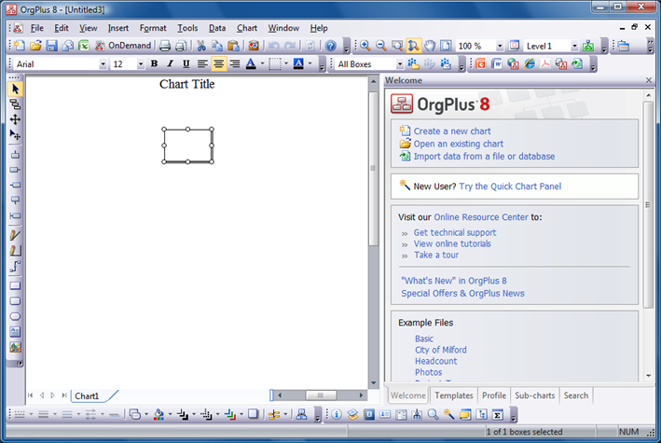Click the Print icon
Screen dimensions: 661x443
pyautogui.click(x=165, y=46)
